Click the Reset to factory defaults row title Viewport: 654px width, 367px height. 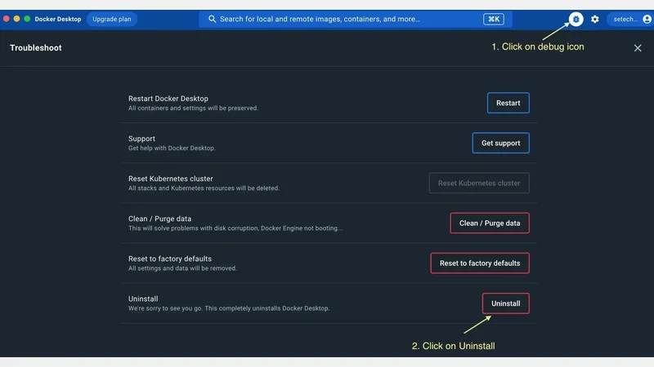(170, 259)
